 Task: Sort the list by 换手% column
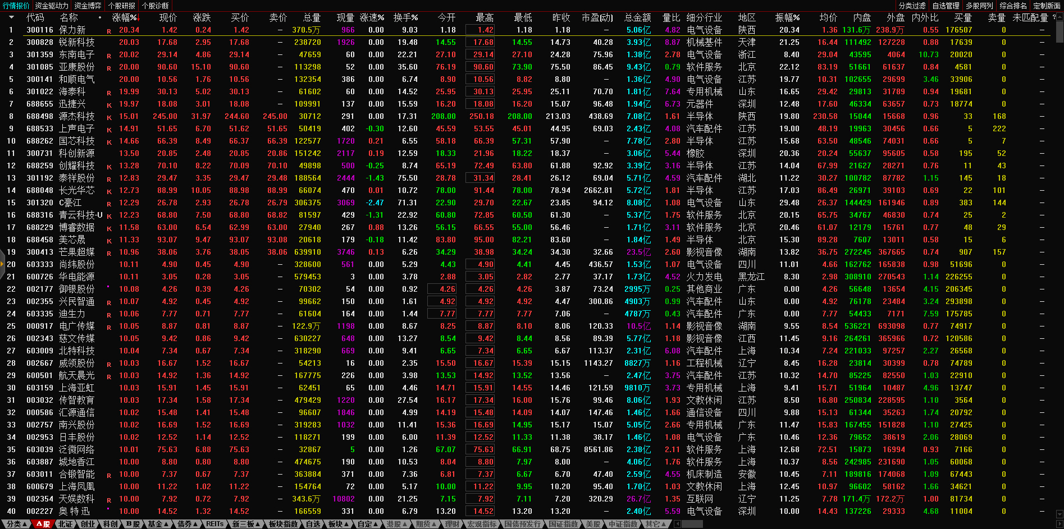[x=405, y=17]
